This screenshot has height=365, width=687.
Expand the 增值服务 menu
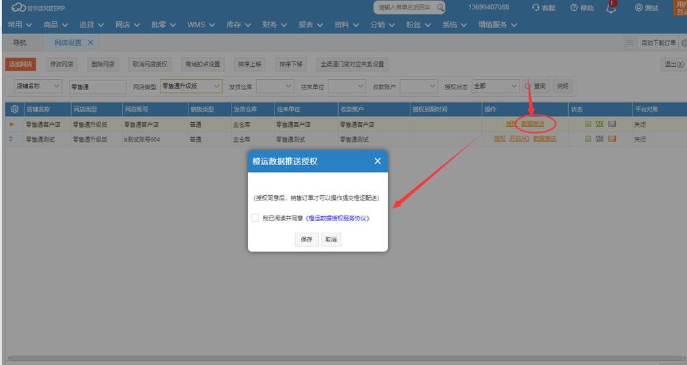[498, 25]
